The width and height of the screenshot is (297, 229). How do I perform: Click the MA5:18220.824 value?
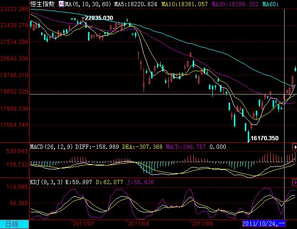tap(136, 4)
